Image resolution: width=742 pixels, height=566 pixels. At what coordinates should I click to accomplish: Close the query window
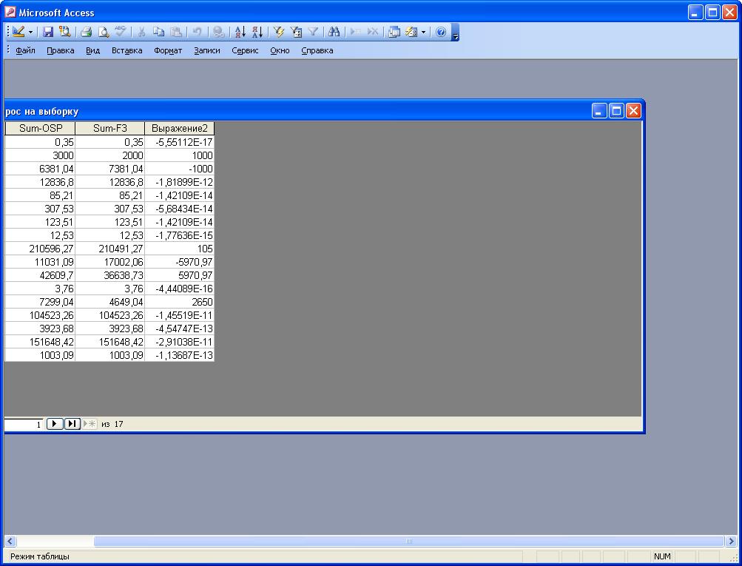pyautogui.click(x=633, y=111)
